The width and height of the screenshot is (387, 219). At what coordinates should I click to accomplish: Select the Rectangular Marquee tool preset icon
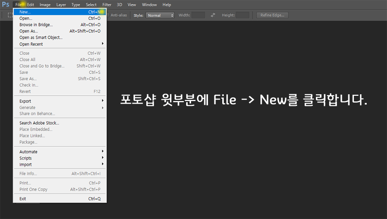pyautogui.click(x=10, y=15)
